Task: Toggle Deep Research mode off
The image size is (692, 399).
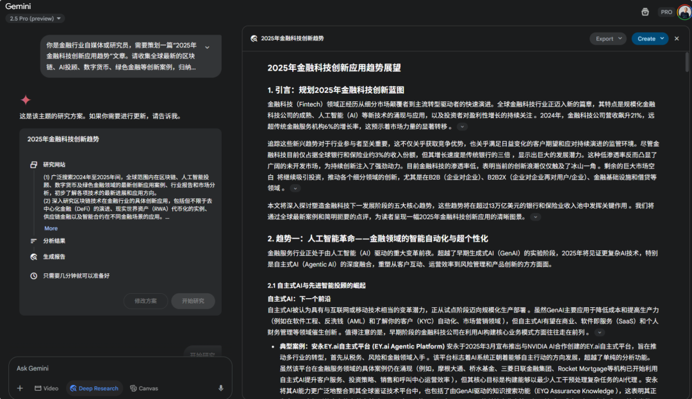Action: (x=94, y=388)
